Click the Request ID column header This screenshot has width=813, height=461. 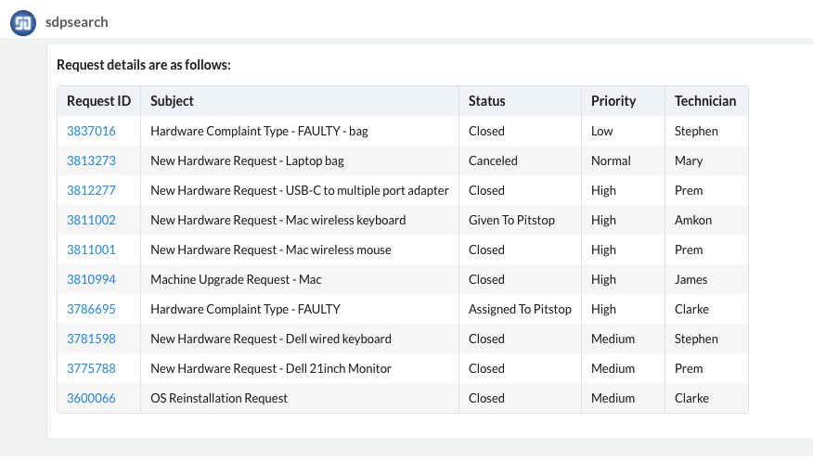pos(98,101)
